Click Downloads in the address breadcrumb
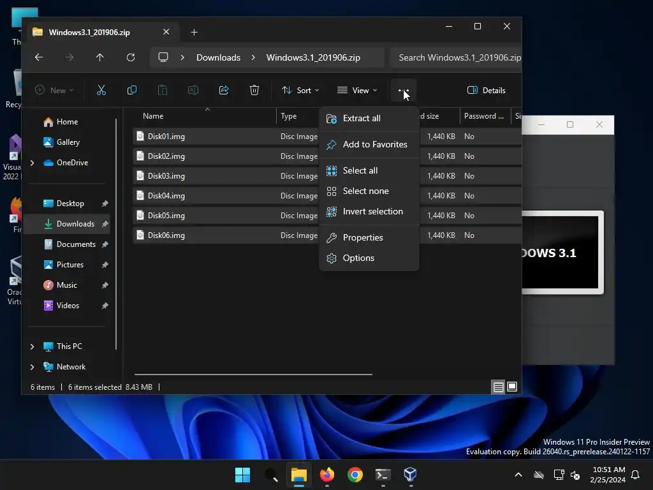The height and width of the screenshot is (490, 653). click(218, 57)
